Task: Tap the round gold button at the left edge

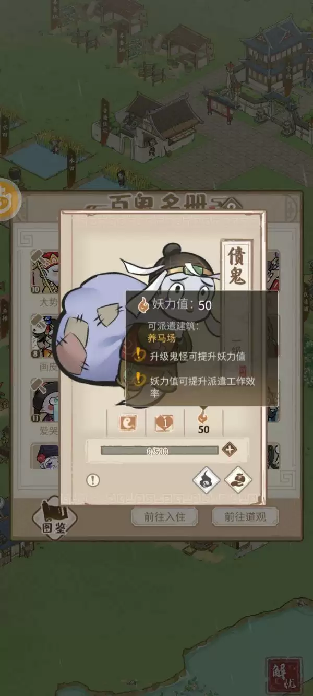Action: [x=9, y=200]
